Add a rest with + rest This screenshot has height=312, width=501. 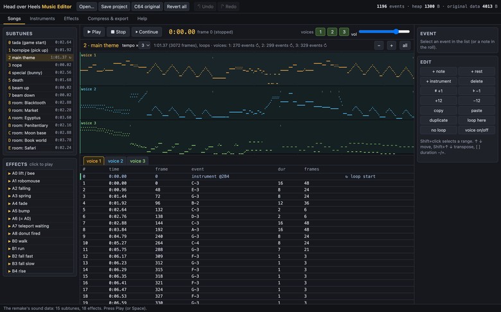[477, 71]
